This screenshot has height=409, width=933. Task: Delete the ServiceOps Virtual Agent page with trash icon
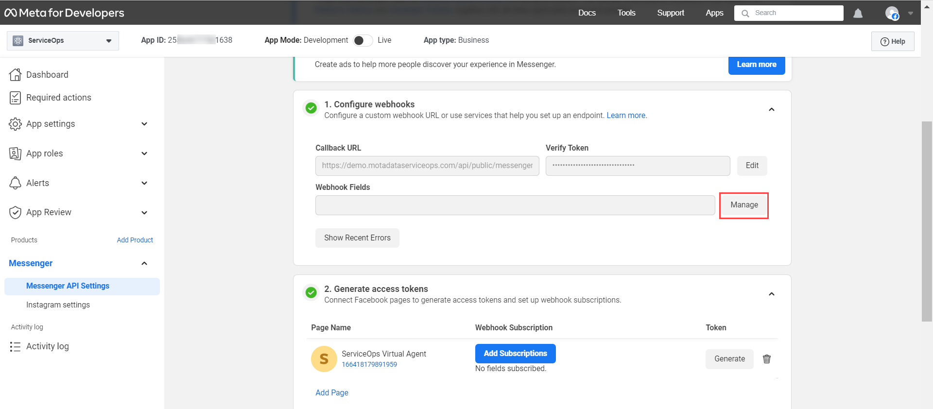point(767,359)
